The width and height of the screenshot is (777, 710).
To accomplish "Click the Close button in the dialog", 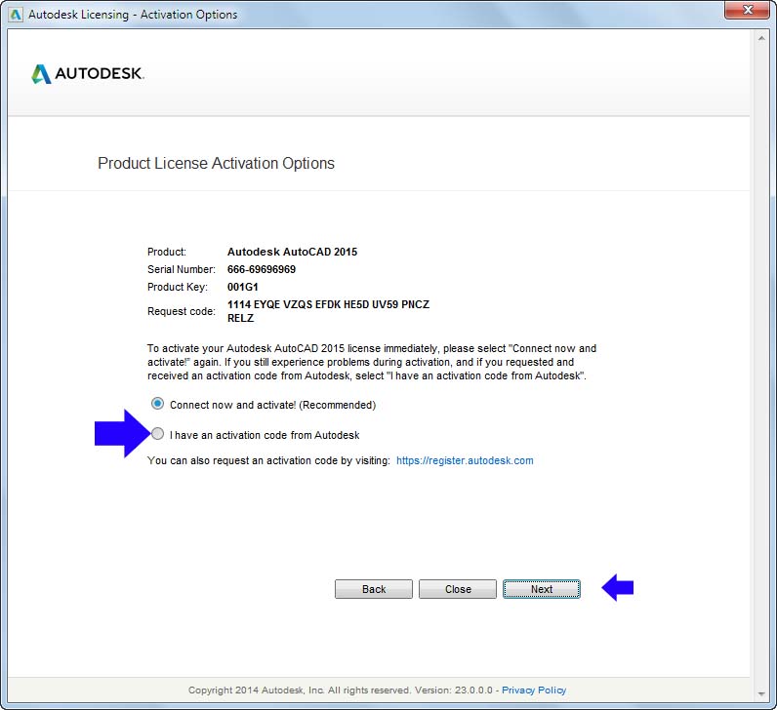I will pos(458,589).
